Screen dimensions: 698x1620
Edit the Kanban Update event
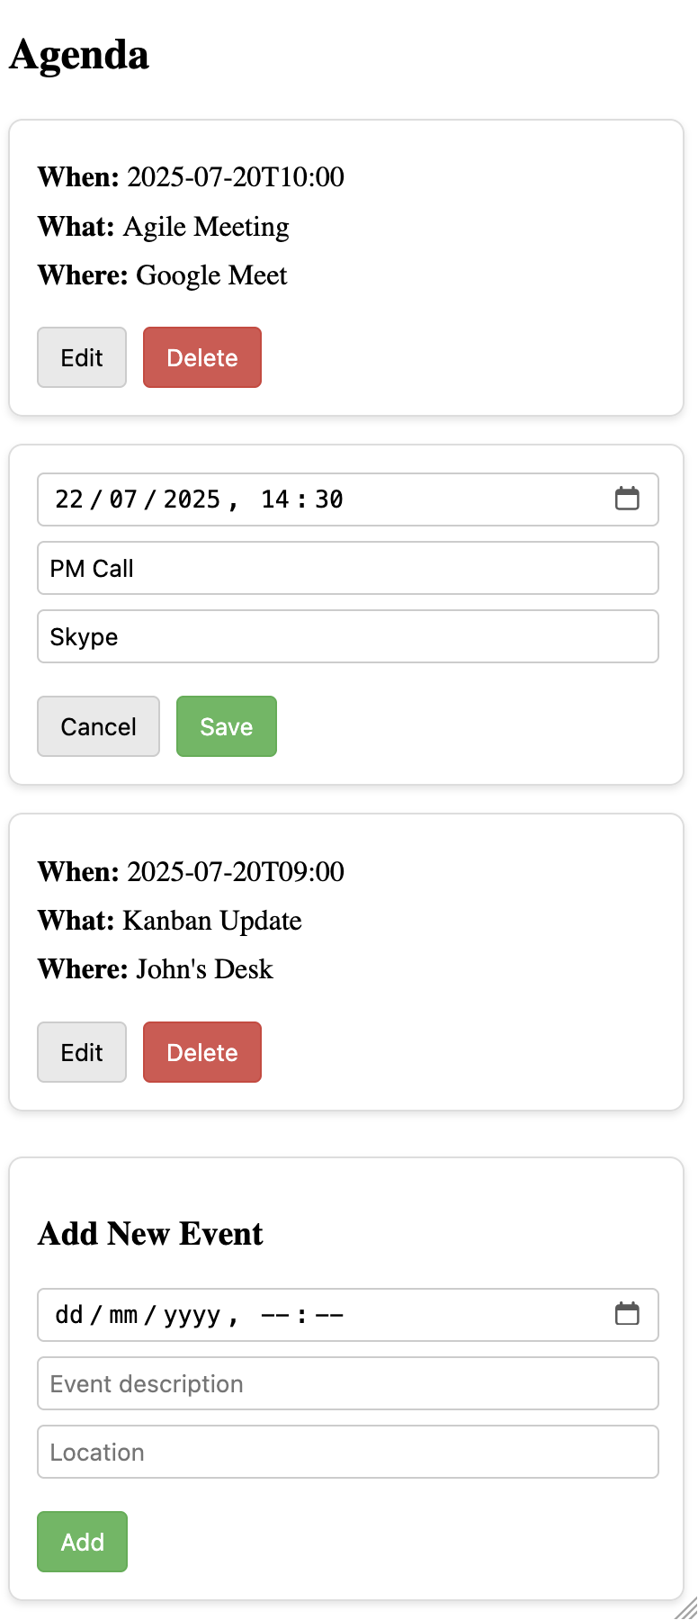point(82,1052)
